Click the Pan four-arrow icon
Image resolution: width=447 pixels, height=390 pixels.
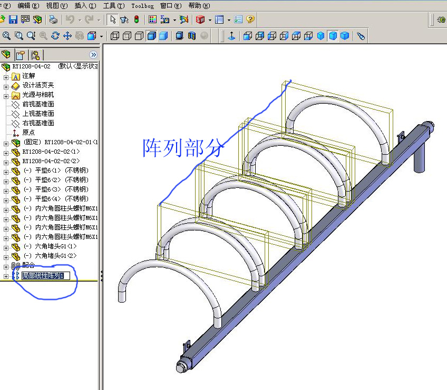pos(67,36)
